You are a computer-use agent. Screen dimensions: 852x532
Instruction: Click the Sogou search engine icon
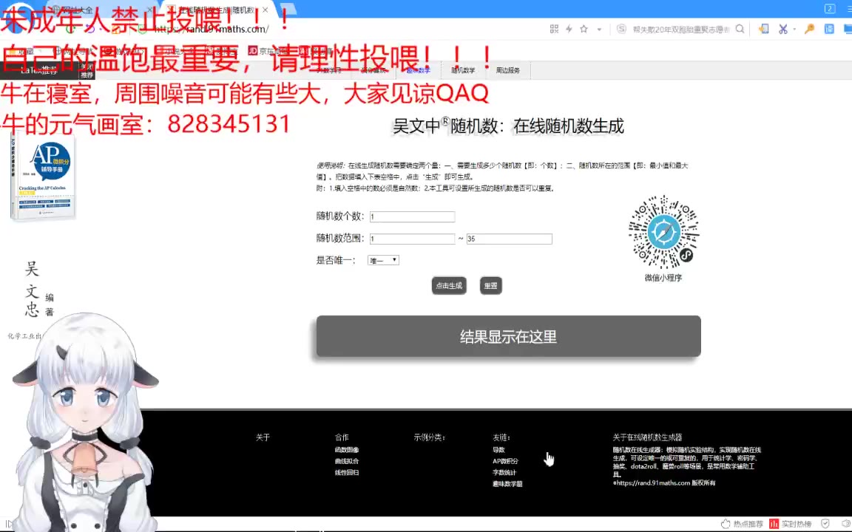click(621, 29)
